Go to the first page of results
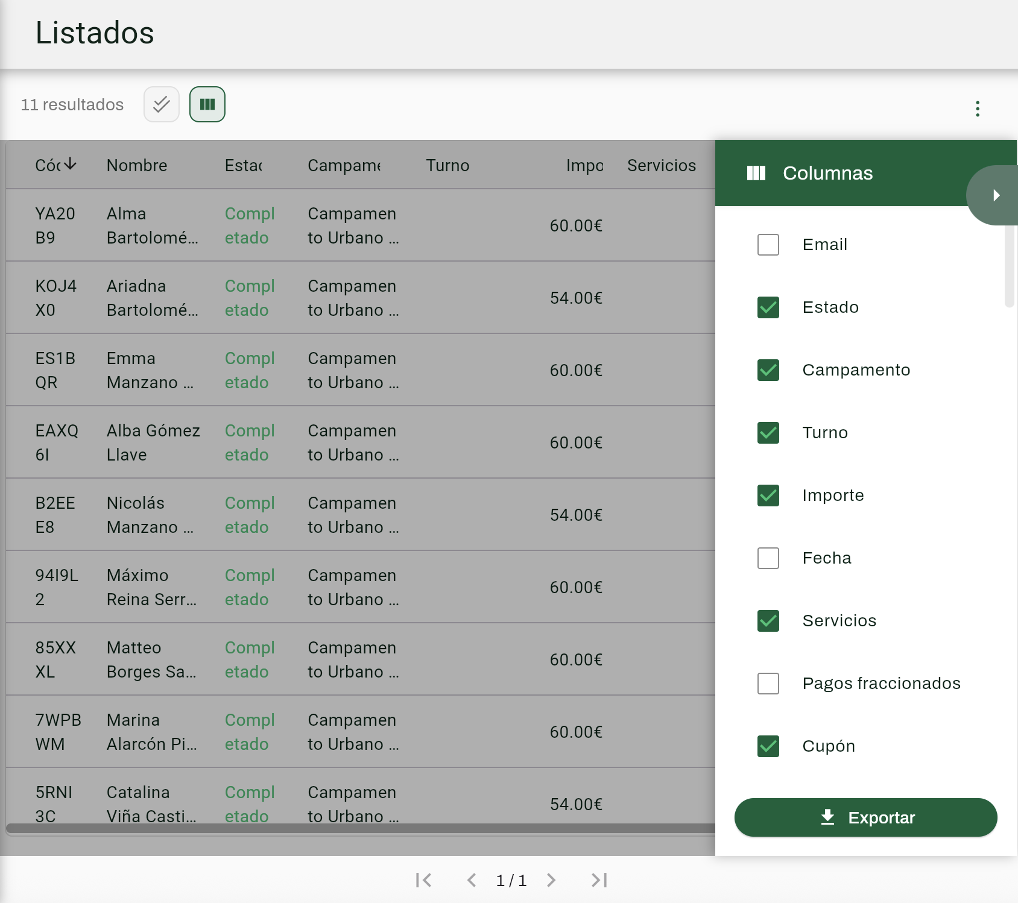 (423, 880)
